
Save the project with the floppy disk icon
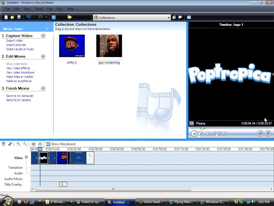pyautogui.click(x=19, y=17)
